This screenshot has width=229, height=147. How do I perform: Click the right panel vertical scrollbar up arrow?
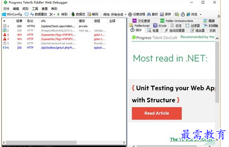pyautogui.click(x=217, y=38)
